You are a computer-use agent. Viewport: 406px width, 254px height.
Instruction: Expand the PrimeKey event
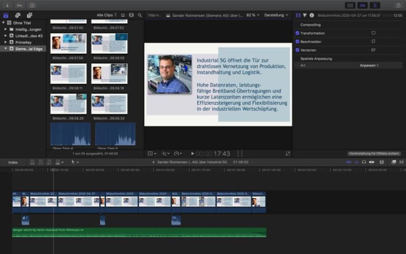coord(6,42)
